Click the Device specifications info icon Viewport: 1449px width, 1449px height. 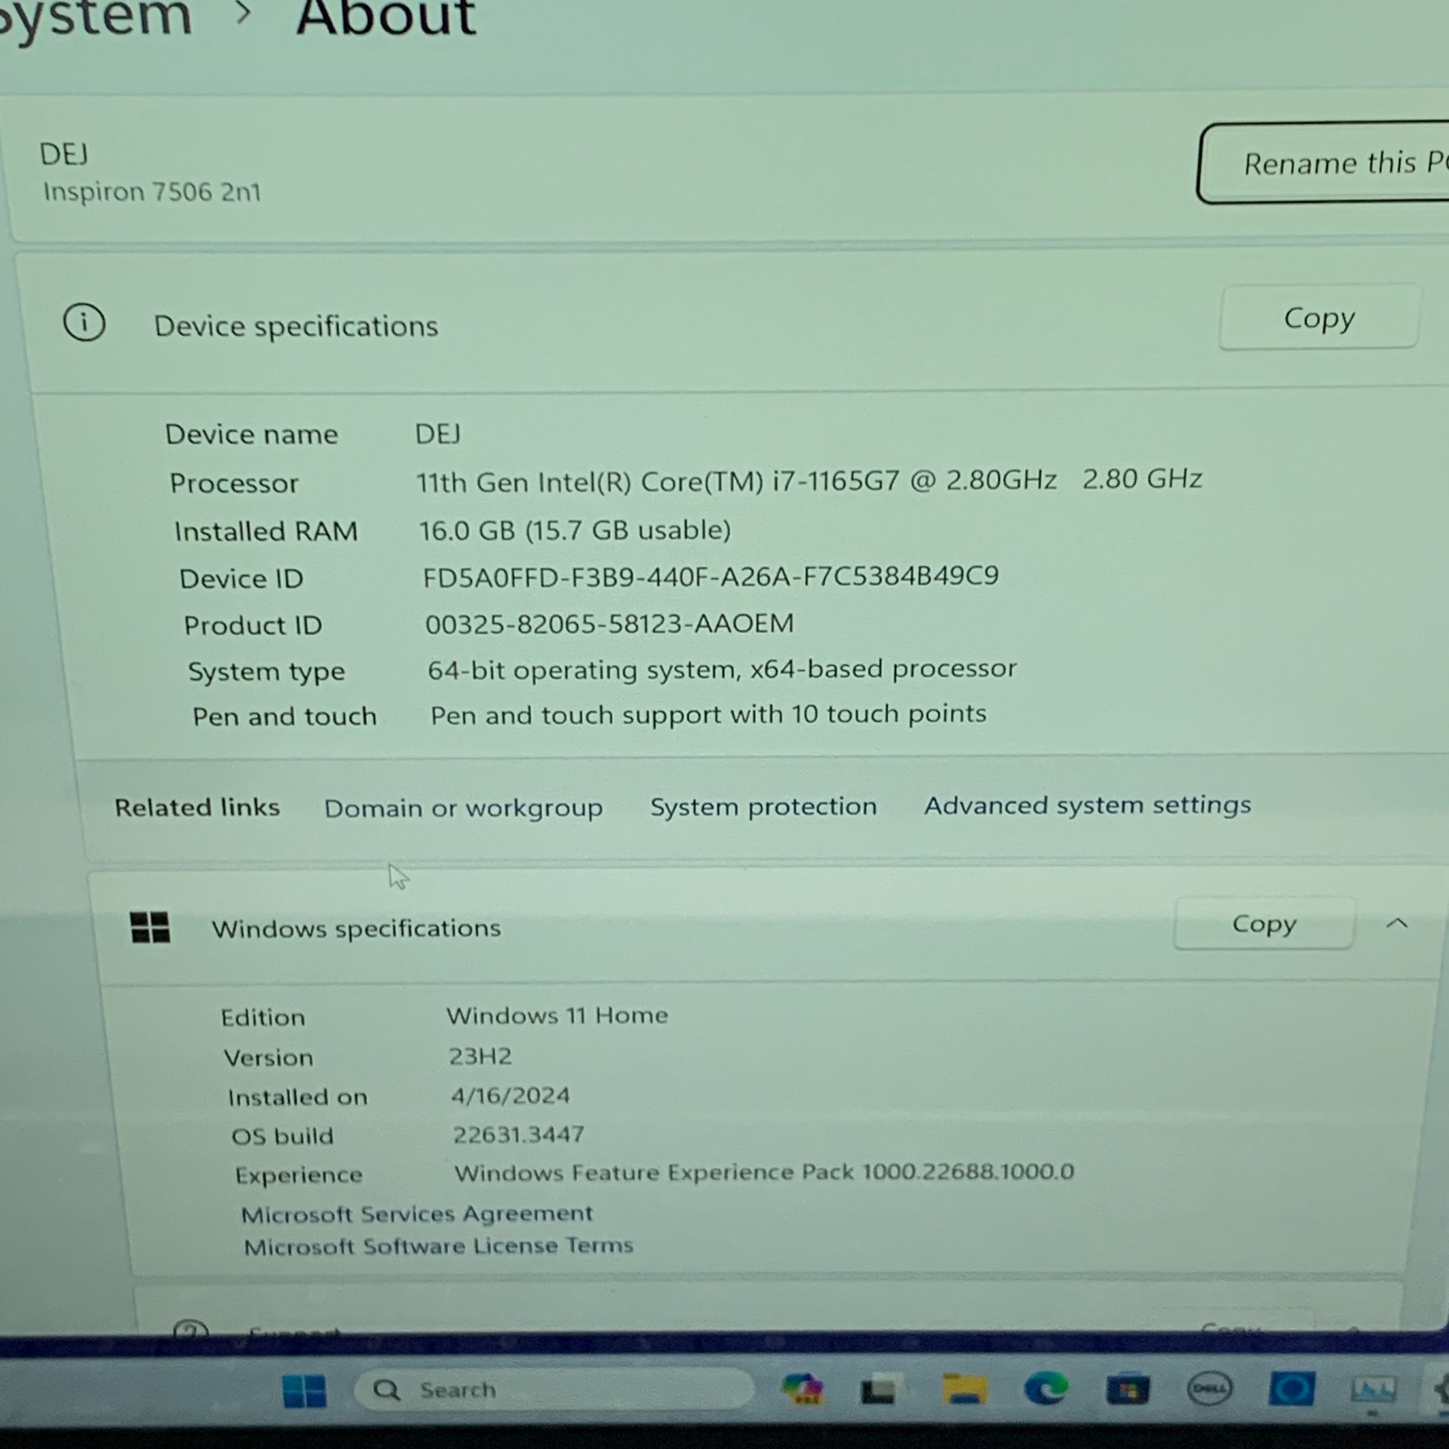pos(84,323)
